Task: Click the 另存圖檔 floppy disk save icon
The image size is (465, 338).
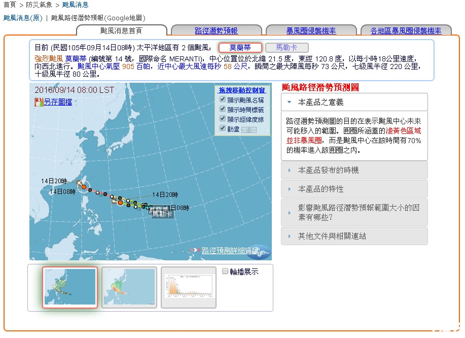Action: click(39, 102)
